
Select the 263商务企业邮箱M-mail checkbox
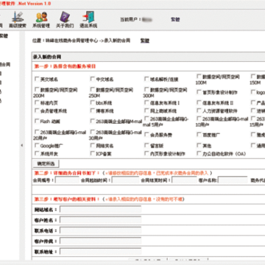tap(93, 121)
